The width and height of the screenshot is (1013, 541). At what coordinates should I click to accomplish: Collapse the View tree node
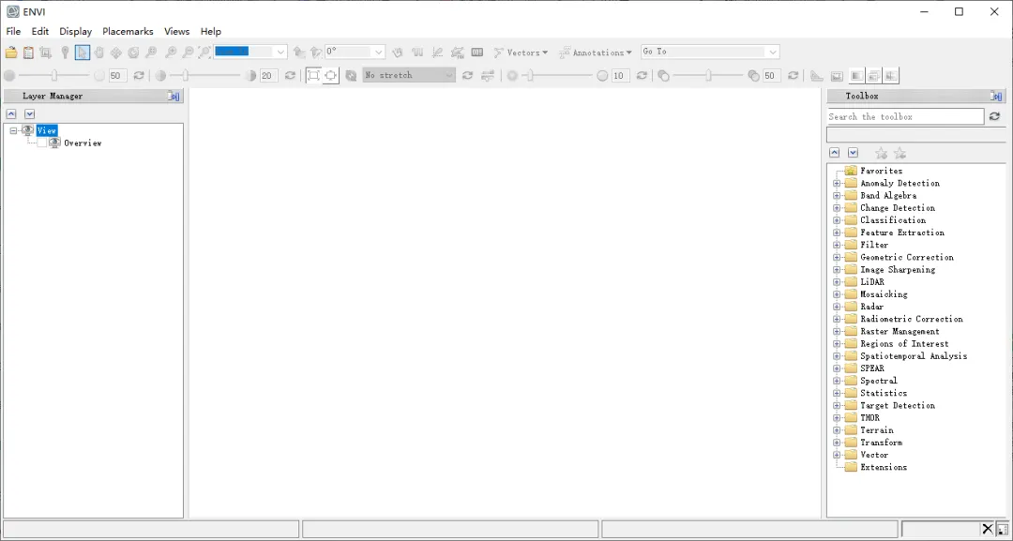coord(13,130)
